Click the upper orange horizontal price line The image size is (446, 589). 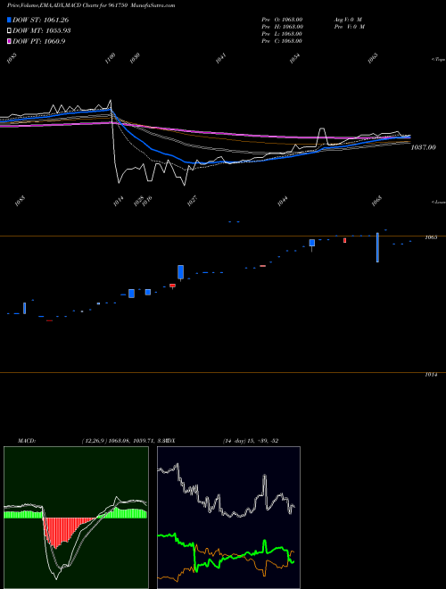[223, 236]
